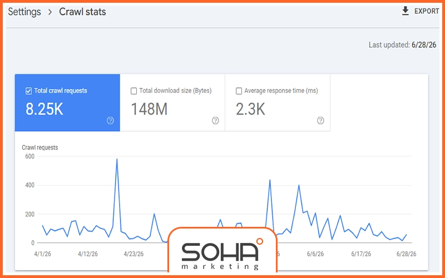Click the breadcrumb chevron after Settings
Screen dimensions: 445x278
(50, 12)
